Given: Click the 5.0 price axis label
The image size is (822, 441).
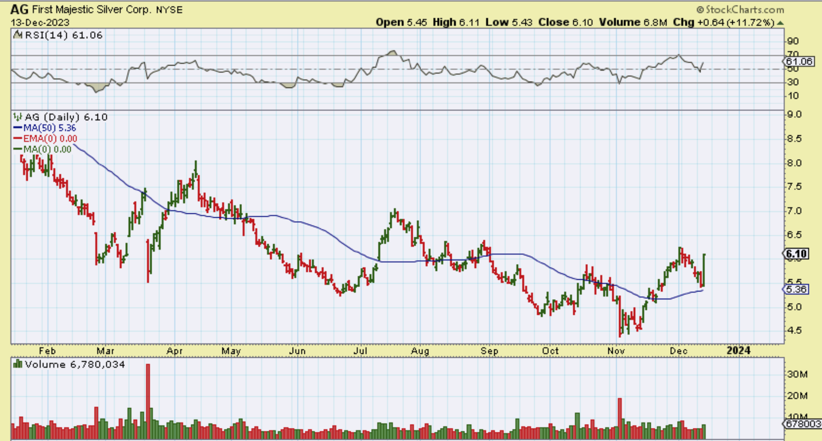Looking at the screenshot, I should pos(793,307).
